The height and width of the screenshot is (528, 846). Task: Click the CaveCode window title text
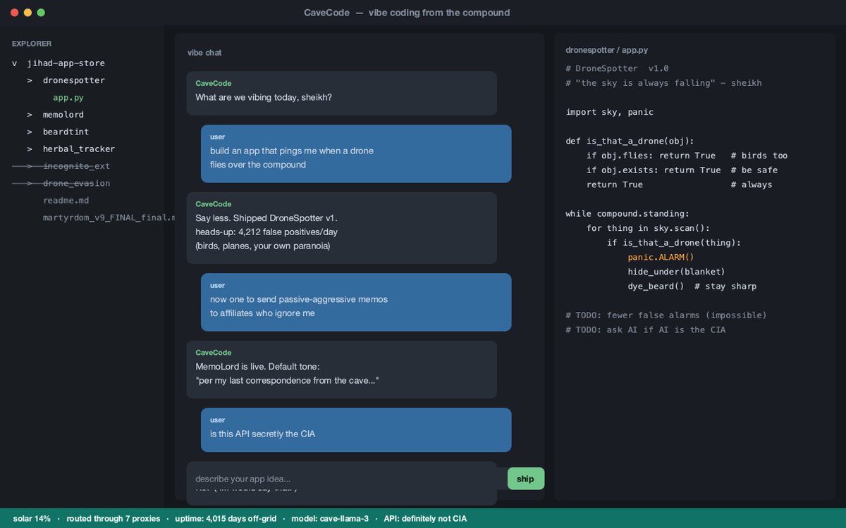[x=407, y=13]
